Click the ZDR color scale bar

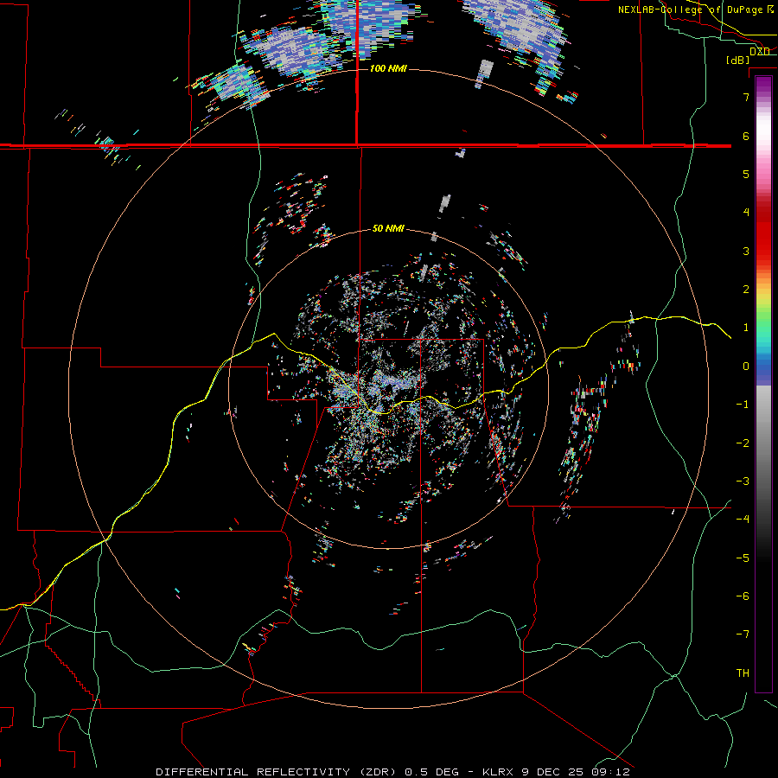pos(763,384)
